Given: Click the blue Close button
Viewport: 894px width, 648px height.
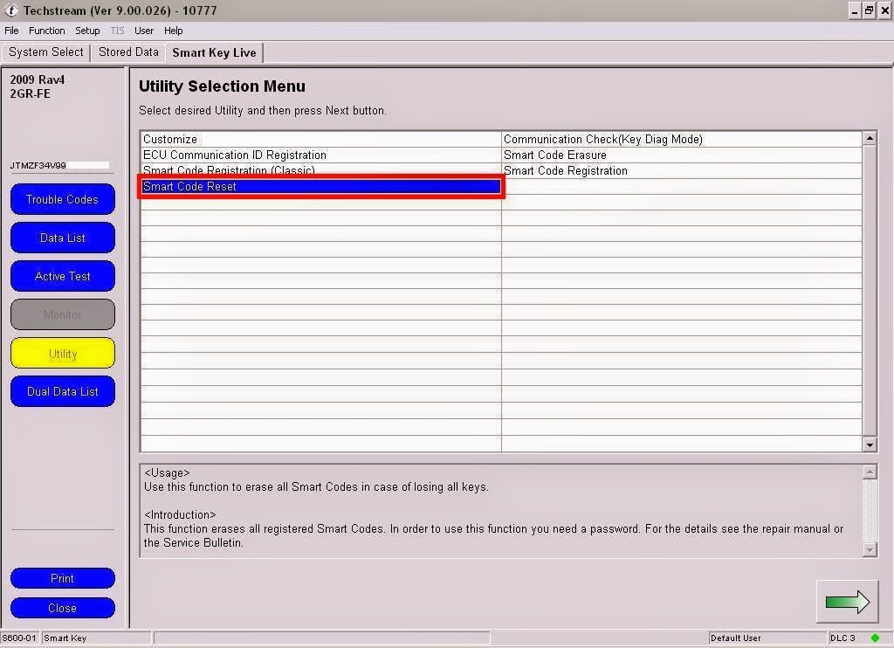Looking at the screenshot, I should tap(63, 608).
